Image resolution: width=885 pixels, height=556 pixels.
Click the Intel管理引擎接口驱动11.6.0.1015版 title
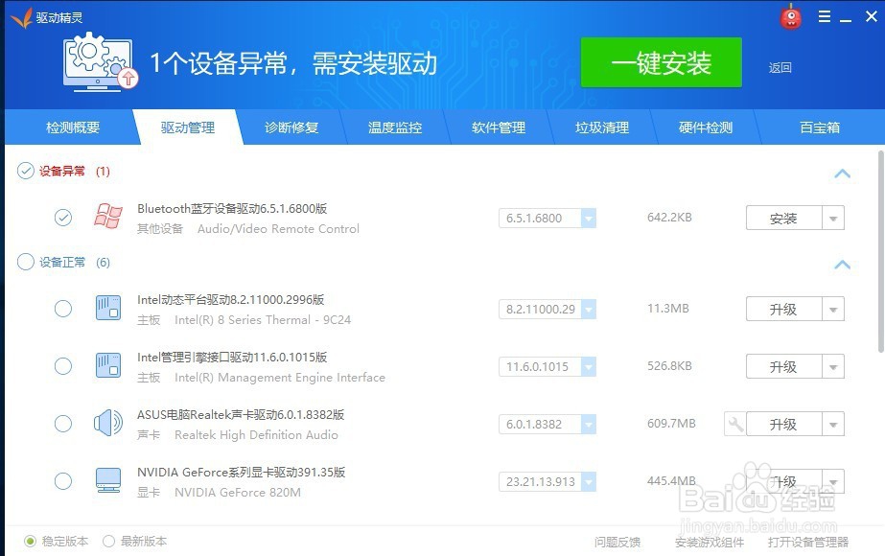[232, 358]
